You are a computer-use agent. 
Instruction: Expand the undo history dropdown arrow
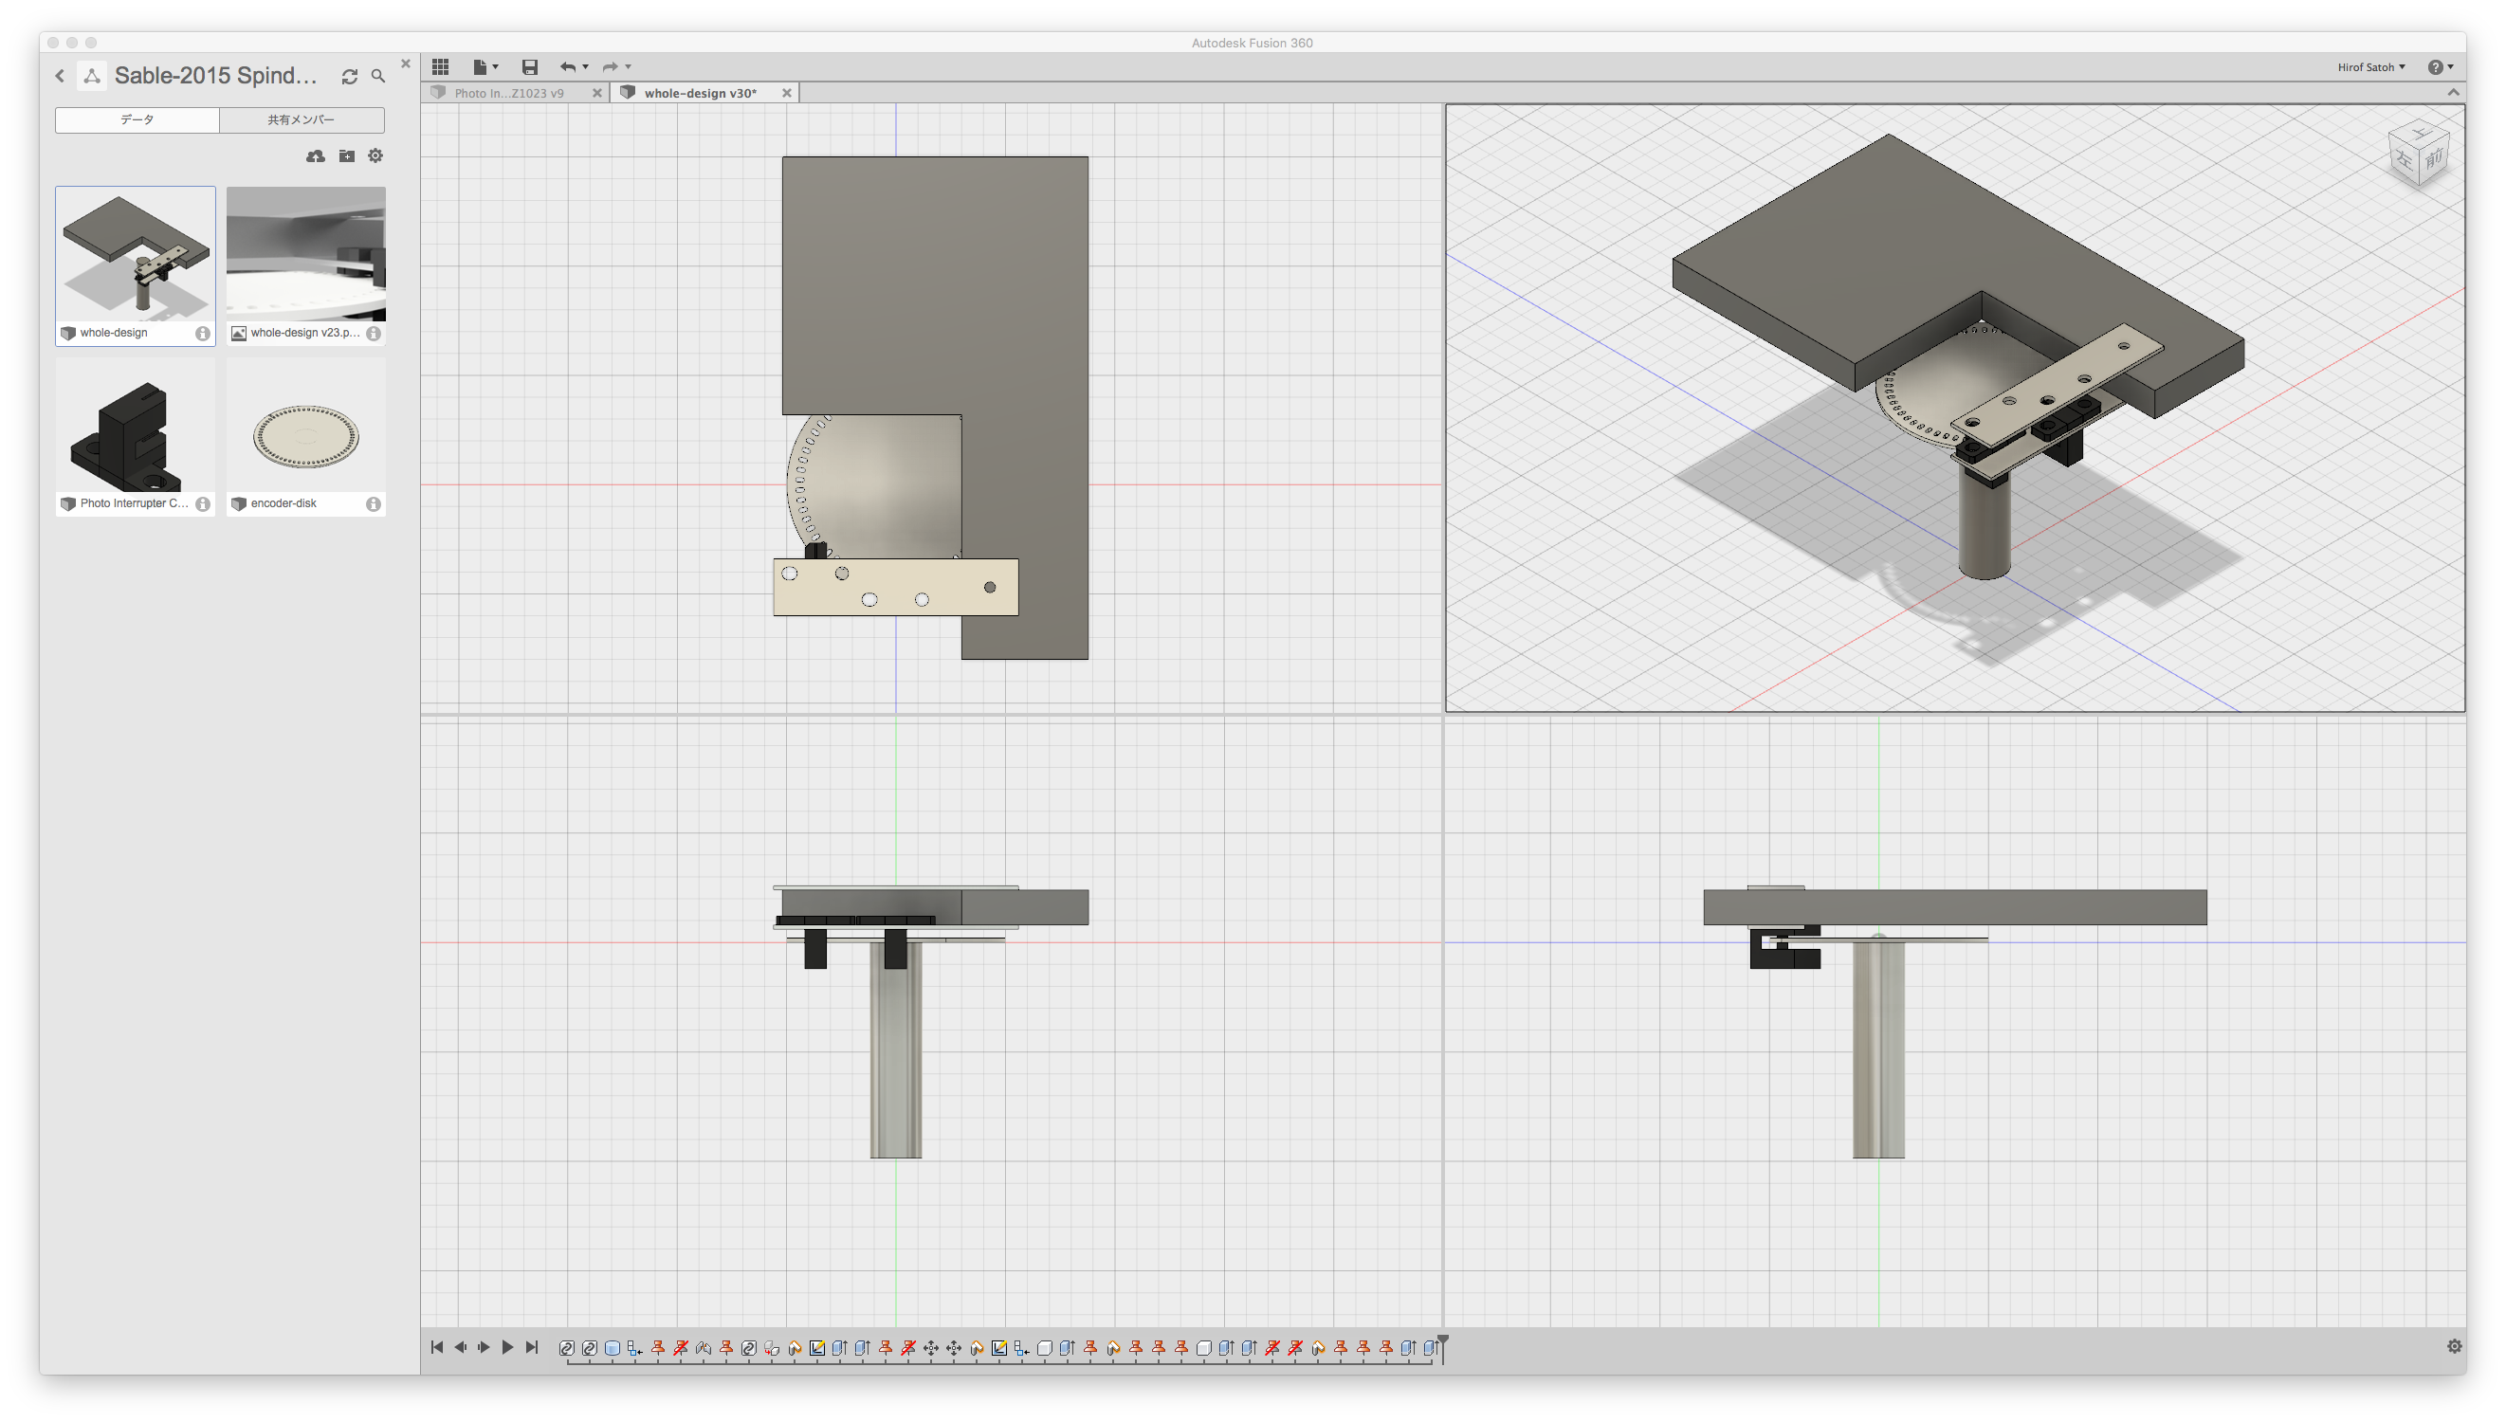click(x=585, y=66)
